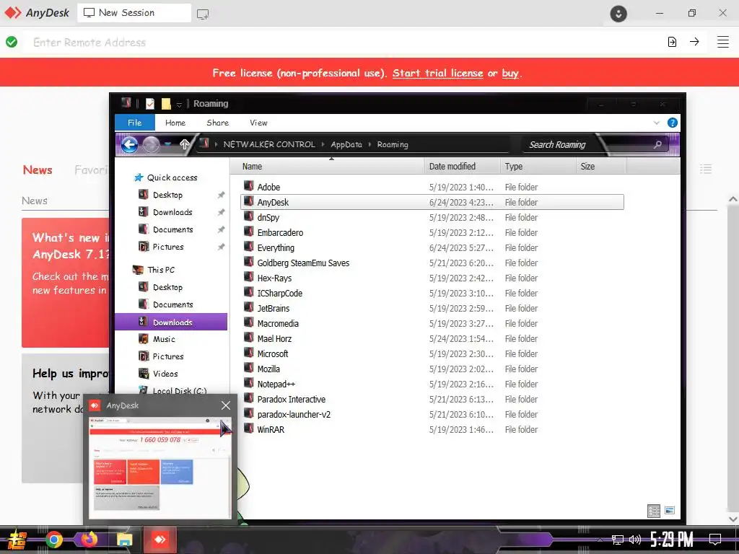Click the round download arrow icon in AnyDesk title bar
The width and height of the screenshot is (739, 554).
[618, 13]
